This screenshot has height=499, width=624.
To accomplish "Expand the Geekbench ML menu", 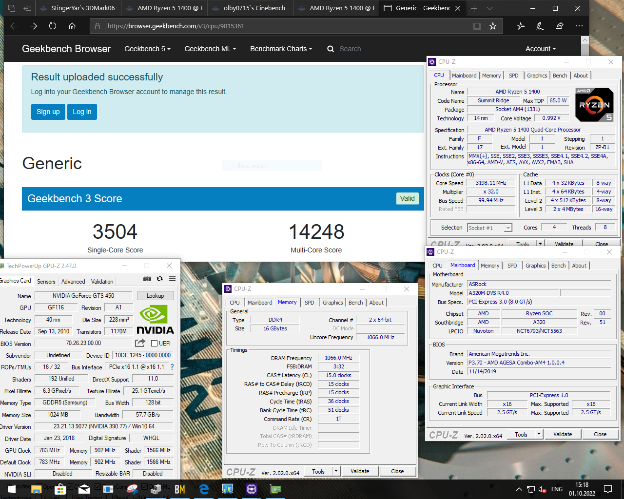I will tap(210, 49).
